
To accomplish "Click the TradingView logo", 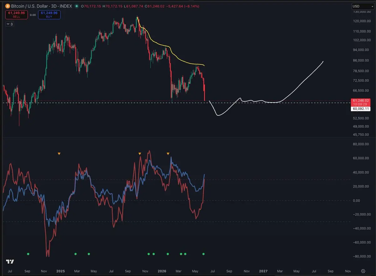I will click(10, 262).
